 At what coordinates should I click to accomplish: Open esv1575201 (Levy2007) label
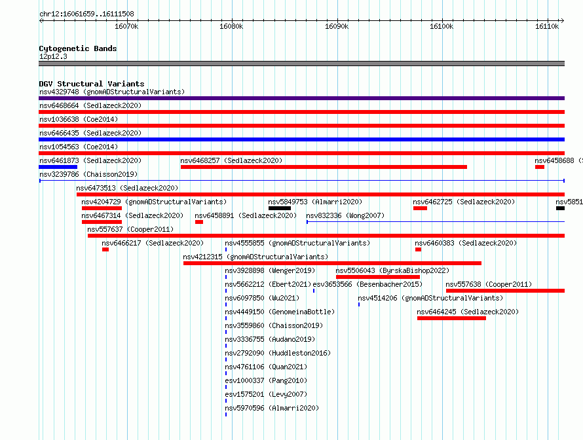point(266,394)
